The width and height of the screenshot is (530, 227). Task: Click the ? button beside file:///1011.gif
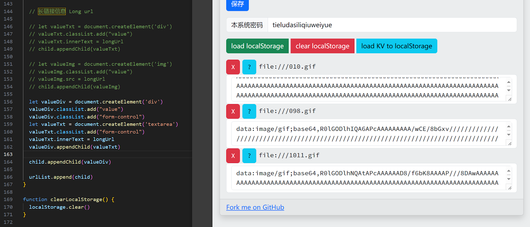click(249, 156)
